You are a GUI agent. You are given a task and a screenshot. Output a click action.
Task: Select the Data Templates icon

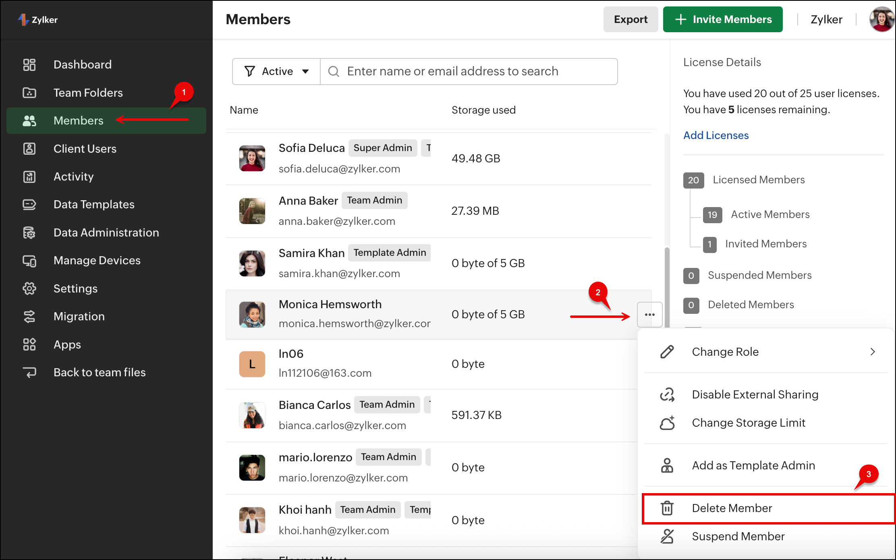click(29, 205)
